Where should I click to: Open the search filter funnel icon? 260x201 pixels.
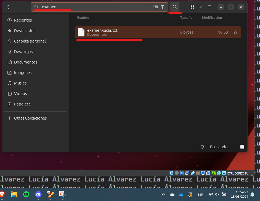[163, 7]
